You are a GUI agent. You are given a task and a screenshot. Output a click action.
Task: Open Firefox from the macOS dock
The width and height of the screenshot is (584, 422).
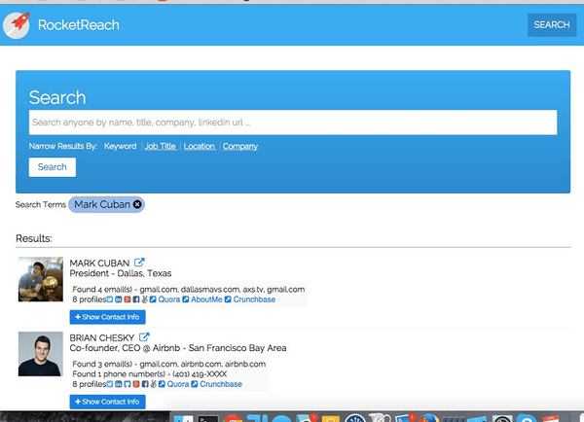[x=429, y=418]
